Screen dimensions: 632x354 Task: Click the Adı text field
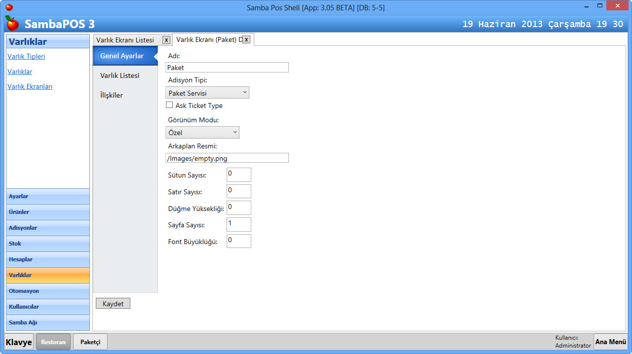(227, 68)
